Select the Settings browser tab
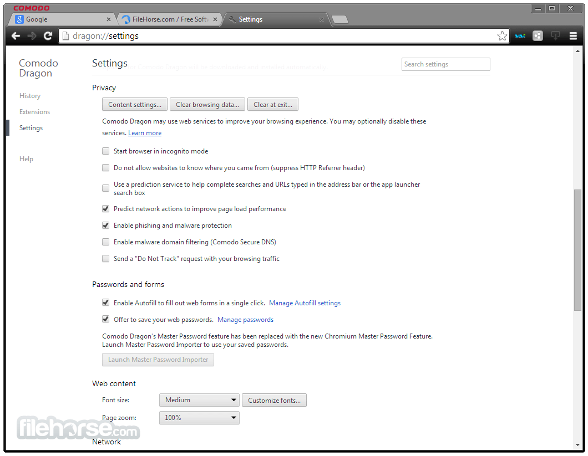Screen dimensions: 588x456 click(276, 19)
